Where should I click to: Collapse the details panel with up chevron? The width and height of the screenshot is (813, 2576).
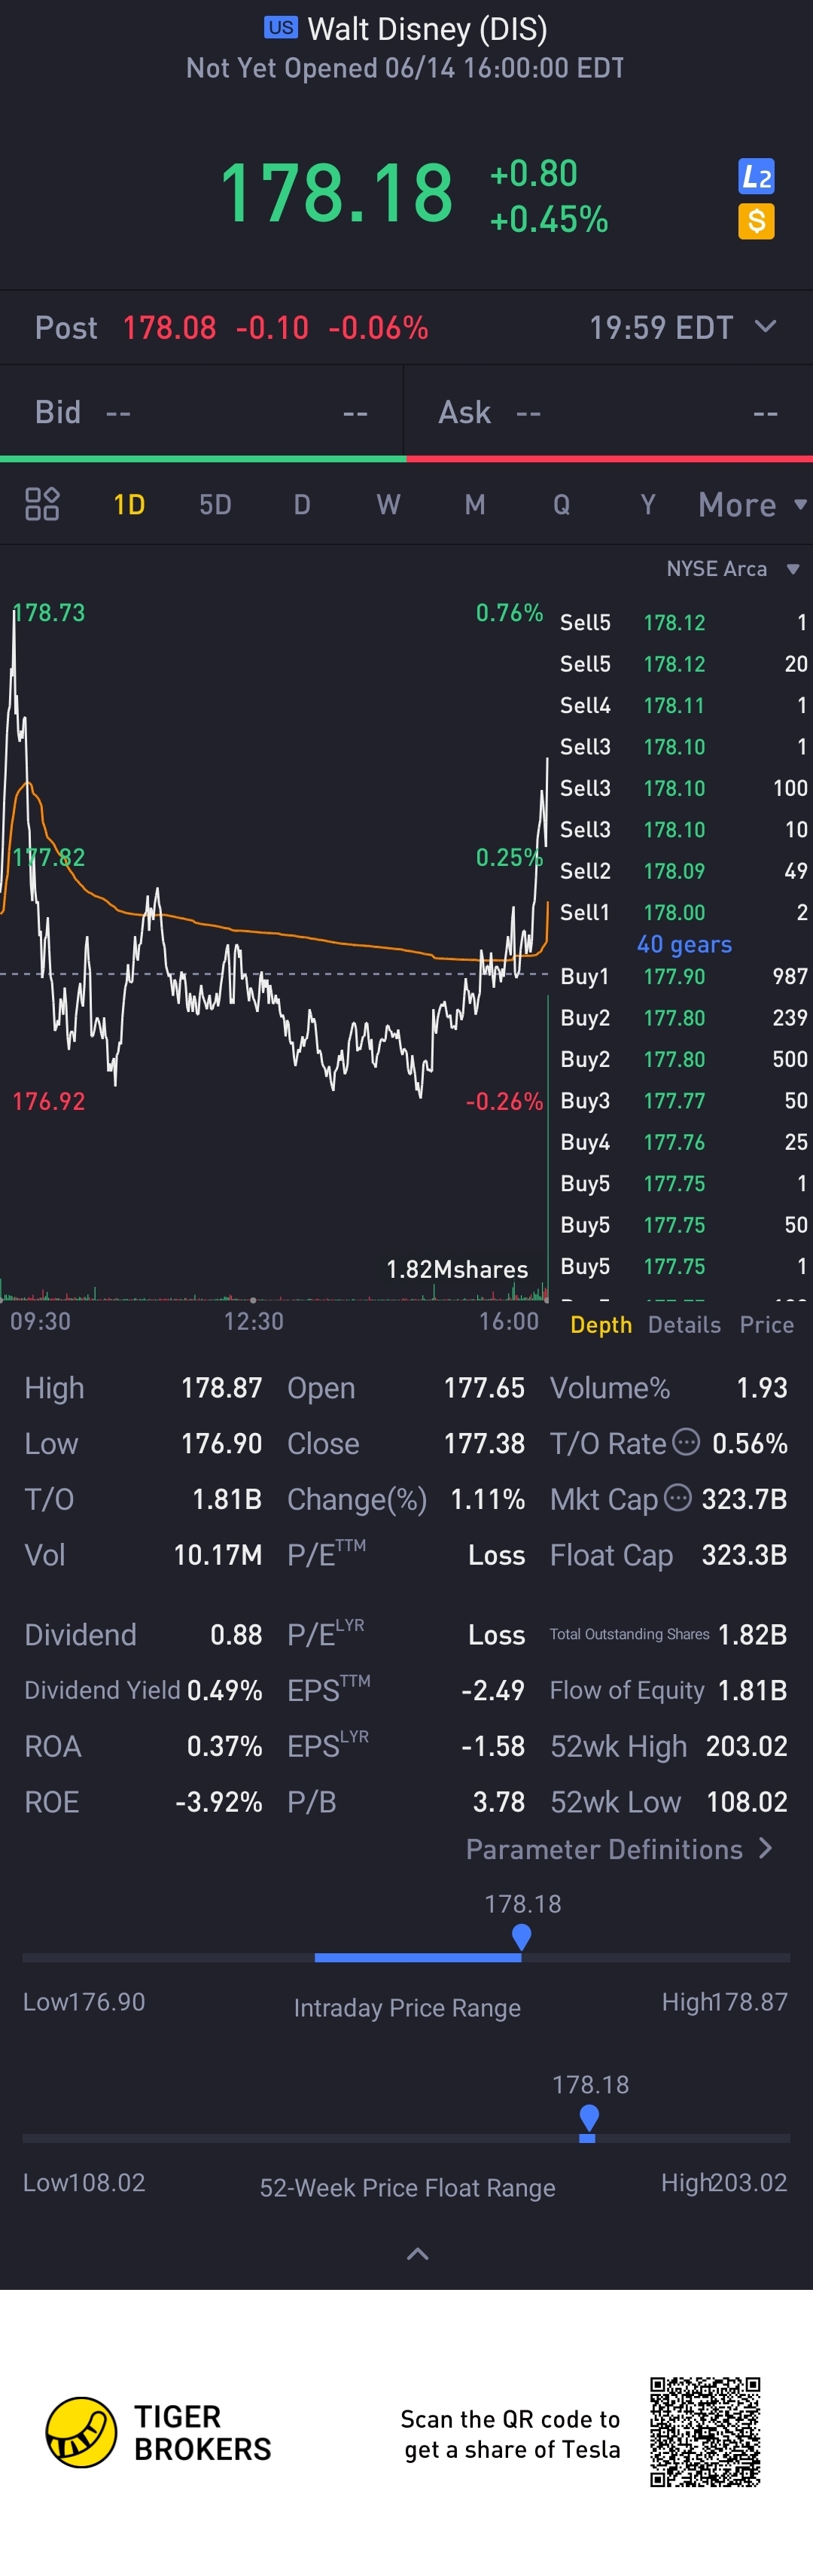pyautogui.click(x=418, y=2253)
